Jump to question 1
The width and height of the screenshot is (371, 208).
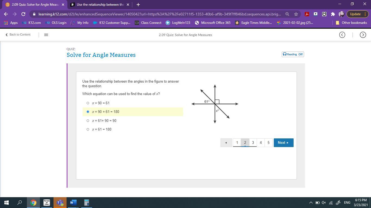(237, 143)
